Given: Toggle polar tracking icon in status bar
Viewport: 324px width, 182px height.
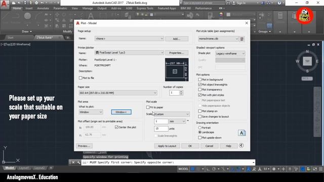Looking at the screenshot, I should click(214, 169).
